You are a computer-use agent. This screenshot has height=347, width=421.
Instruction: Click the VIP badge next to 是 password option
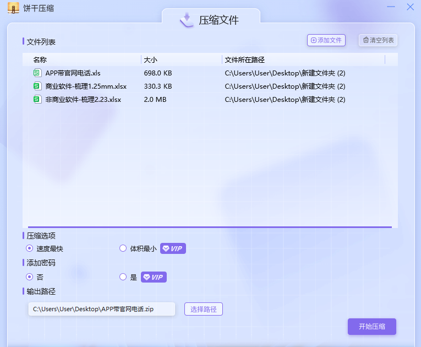point(154,277)
